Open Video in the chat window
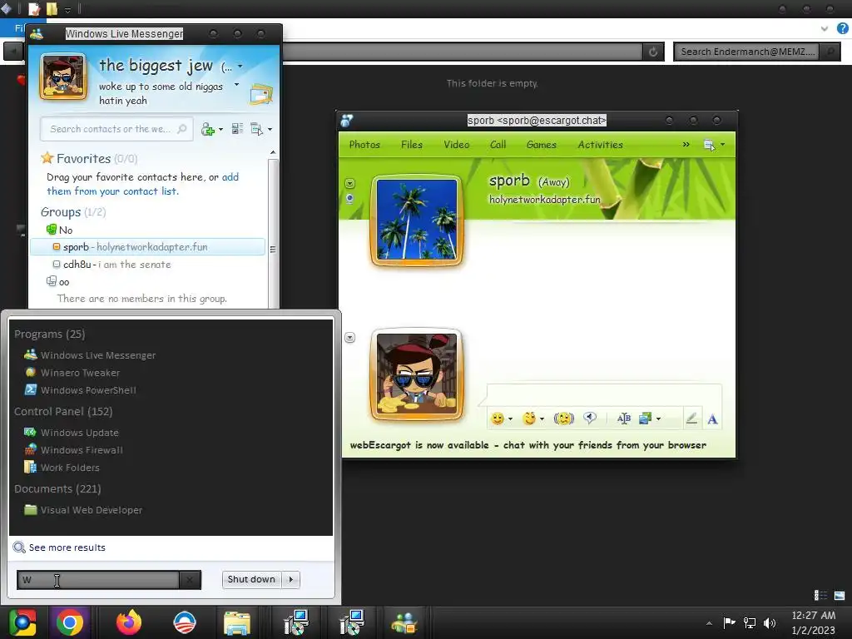Viewport: 852px width, 639px height. point(457,145)
